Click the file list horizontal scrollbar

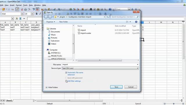100,60
